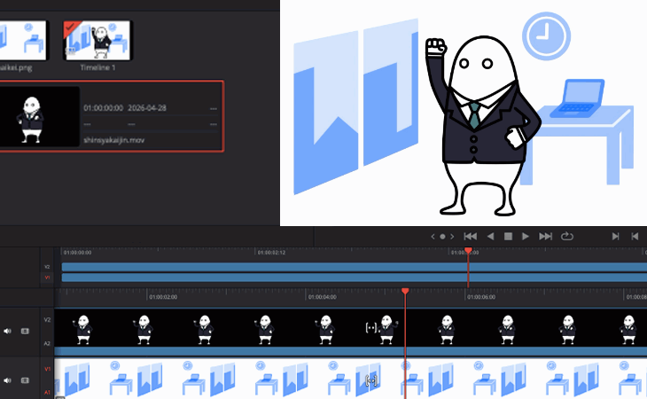
Task: Select the red A1 label in lower timeline header
Action: 47,393
